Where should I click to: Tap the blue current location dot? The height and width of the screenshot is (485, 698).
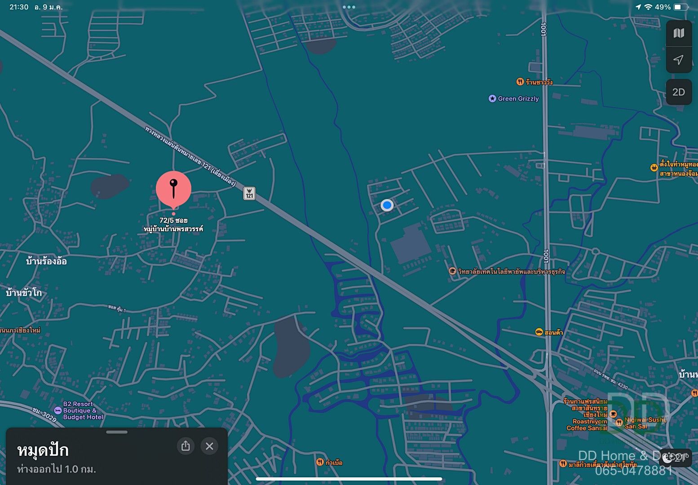[x=387, y=205]
